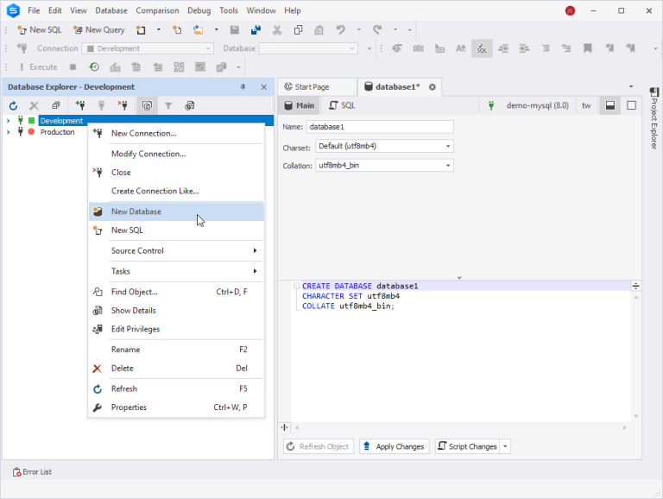Choose Edit Privileges from the context menu

click(176, 330)
